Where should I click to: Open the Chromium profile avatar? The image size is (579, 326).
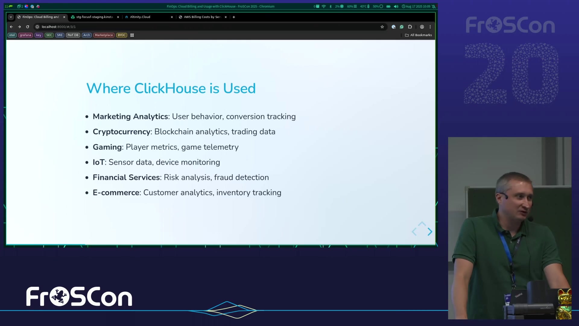click(422, 27)
